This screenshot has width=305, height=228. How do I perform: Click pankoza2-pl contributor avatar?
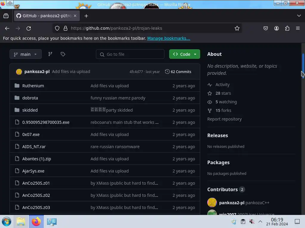(212, 202)
